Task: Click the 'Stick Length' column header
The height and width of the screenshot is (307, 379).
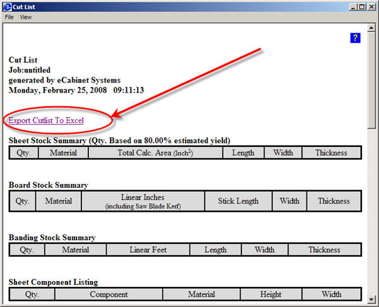Action: 238,201
